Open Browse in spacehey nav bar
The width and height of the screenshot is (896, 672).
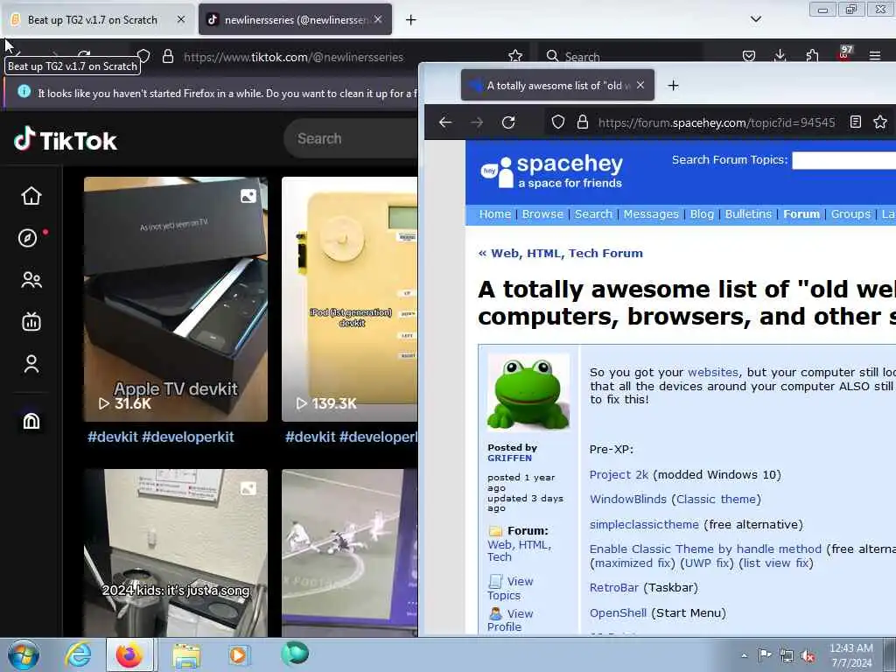pos(542,213)
